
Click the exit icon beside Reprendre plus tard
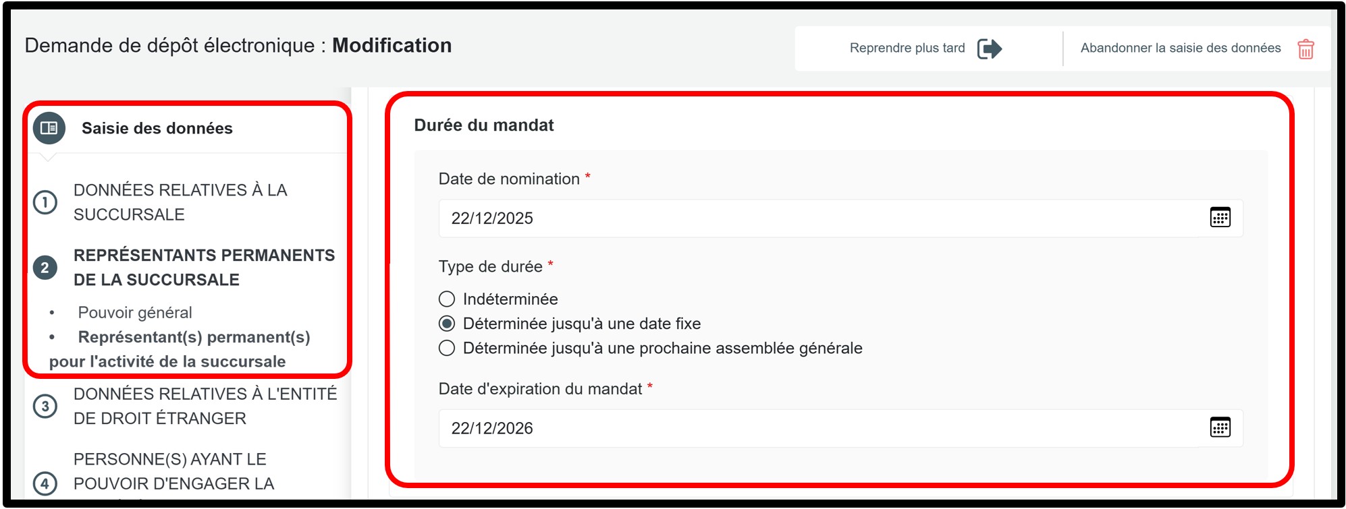[989, 49]
